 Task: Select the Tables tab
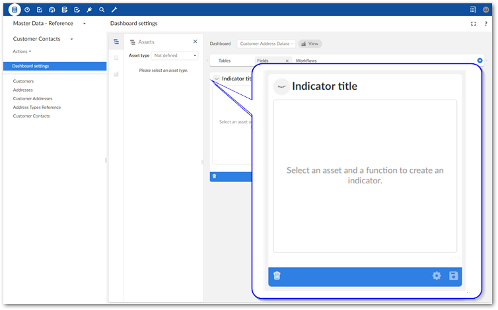click(225, 61)
